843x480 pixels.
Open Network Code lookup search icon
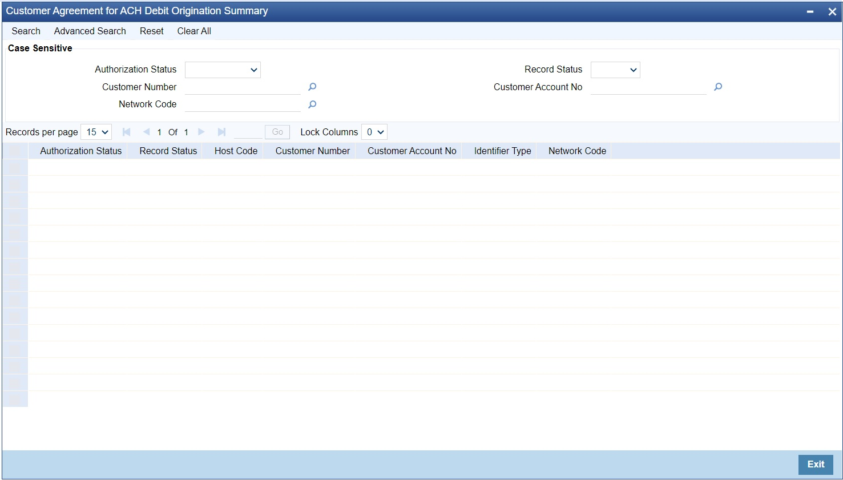pyautogui.click(x=312, y=104)
